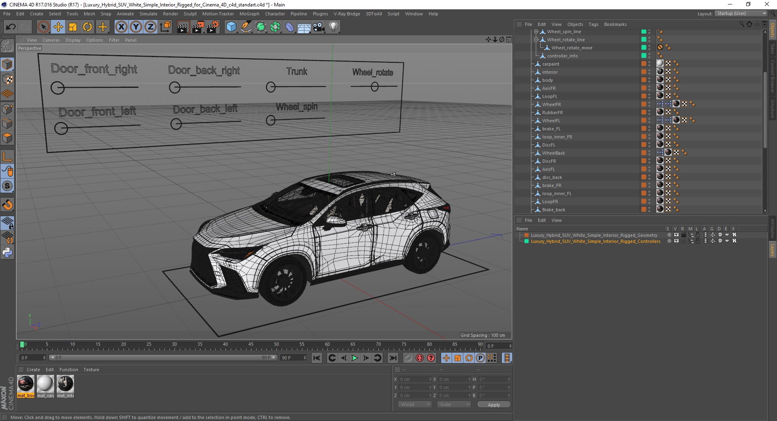
Task: Toggle Autokeying button
Action: [x=420, y=358]
